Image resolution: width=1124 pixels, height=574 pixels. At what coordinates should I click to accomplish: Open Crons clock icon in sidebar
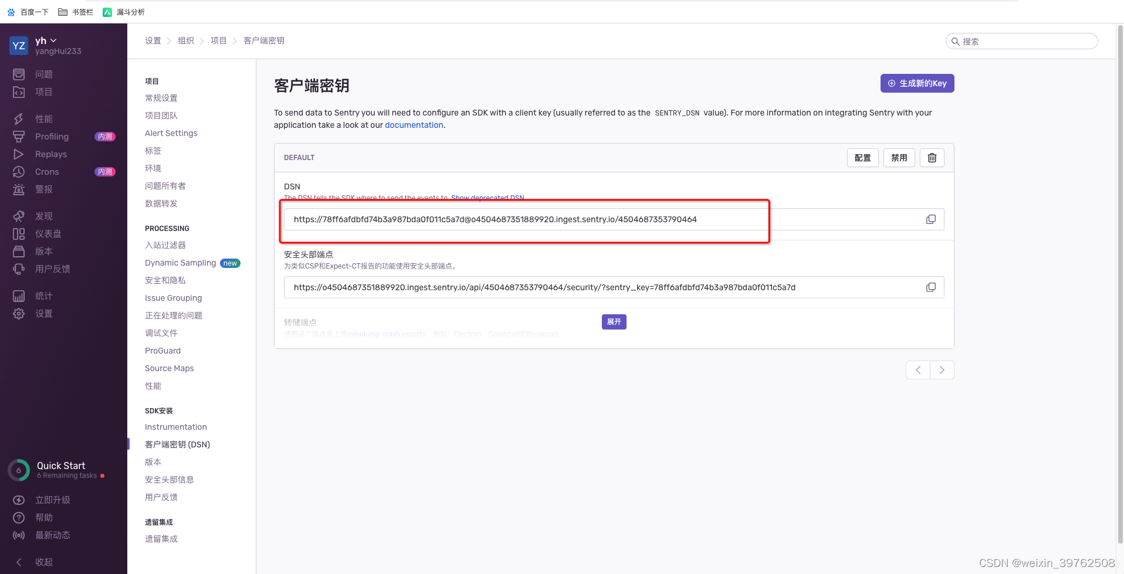(19, 172)
